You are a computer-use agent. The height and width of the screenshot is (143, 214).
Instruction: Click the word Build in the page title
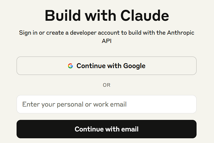pyautogui.click(x=63, y=16)
